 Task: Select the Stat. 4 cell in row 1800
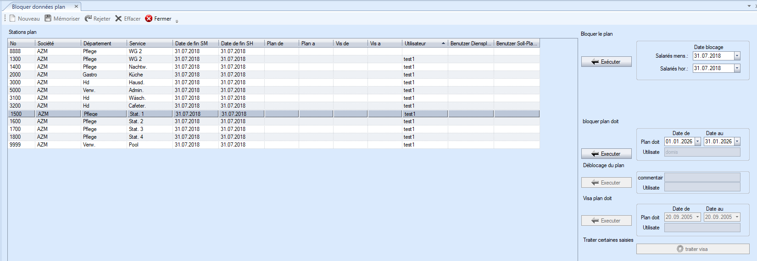(150, 137)
